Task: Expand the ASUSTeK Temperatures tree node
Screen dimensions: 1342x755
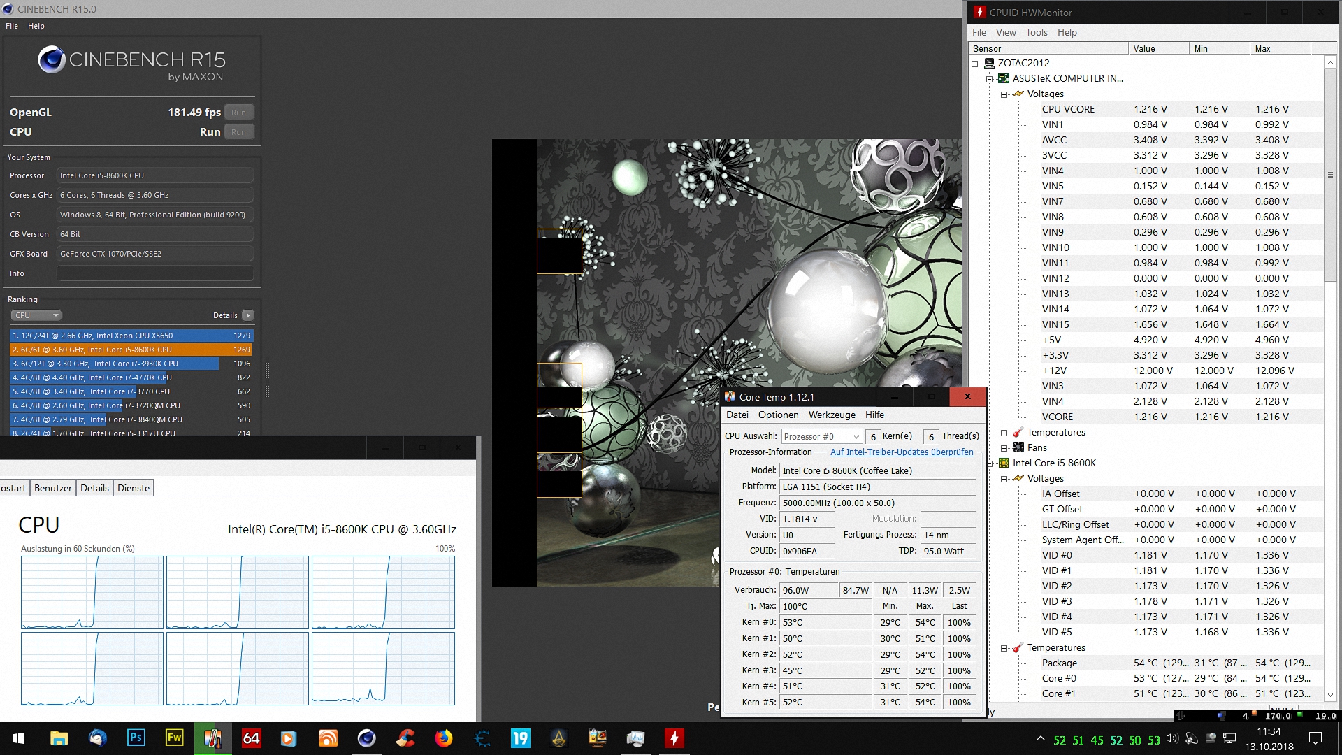Action: click(1004, 433)
